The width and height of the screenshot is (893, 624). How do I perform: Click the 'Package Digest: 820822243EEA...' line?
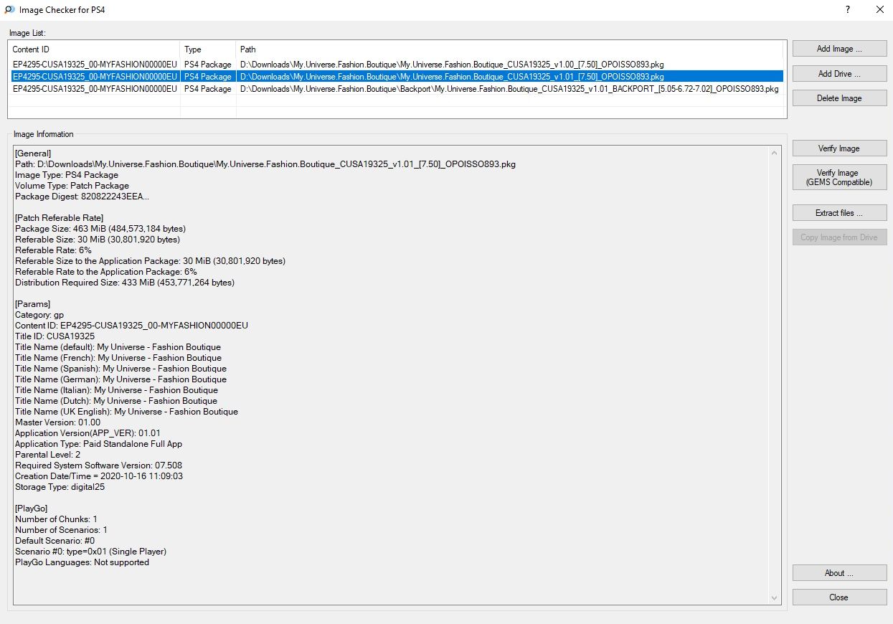coord(82,197)
